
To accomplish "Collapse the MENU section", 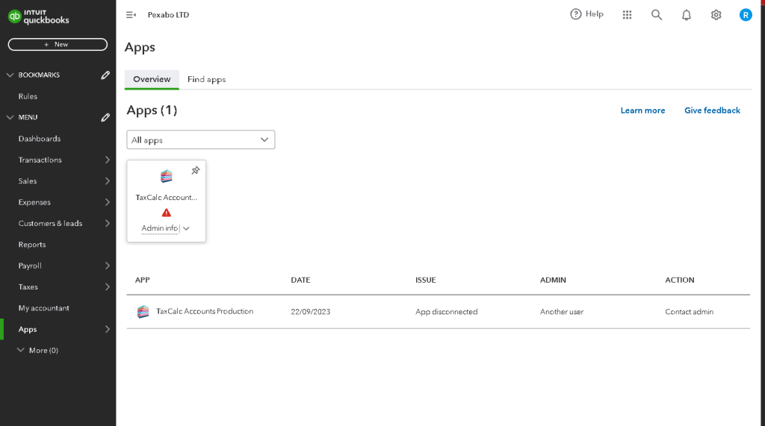I will (x=10, y=117).
